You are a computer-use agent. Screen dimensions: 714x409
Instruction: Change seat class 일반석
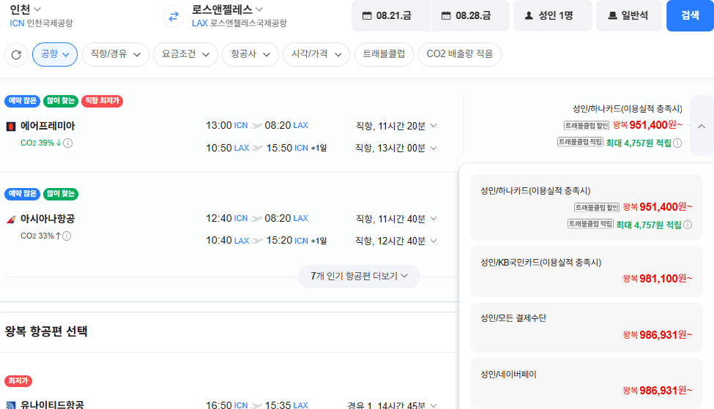tap(629, 16)
